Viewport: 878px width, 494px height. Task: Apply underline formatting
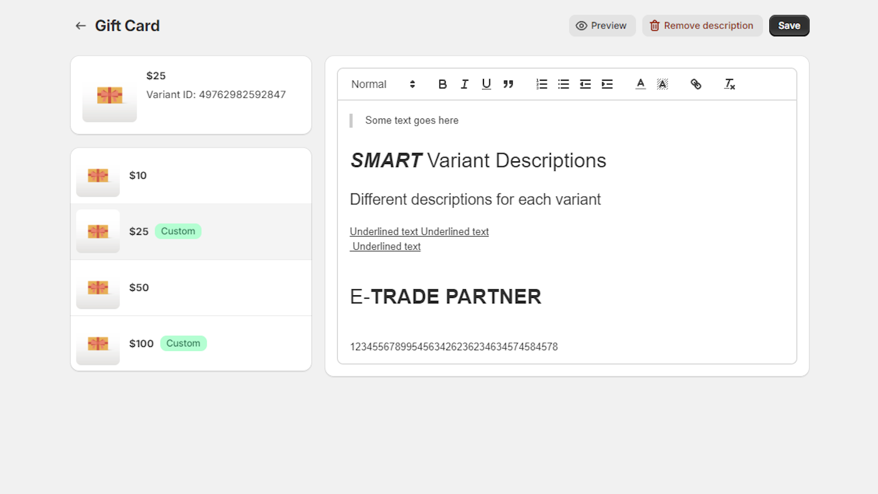click(x=486, y=84)
